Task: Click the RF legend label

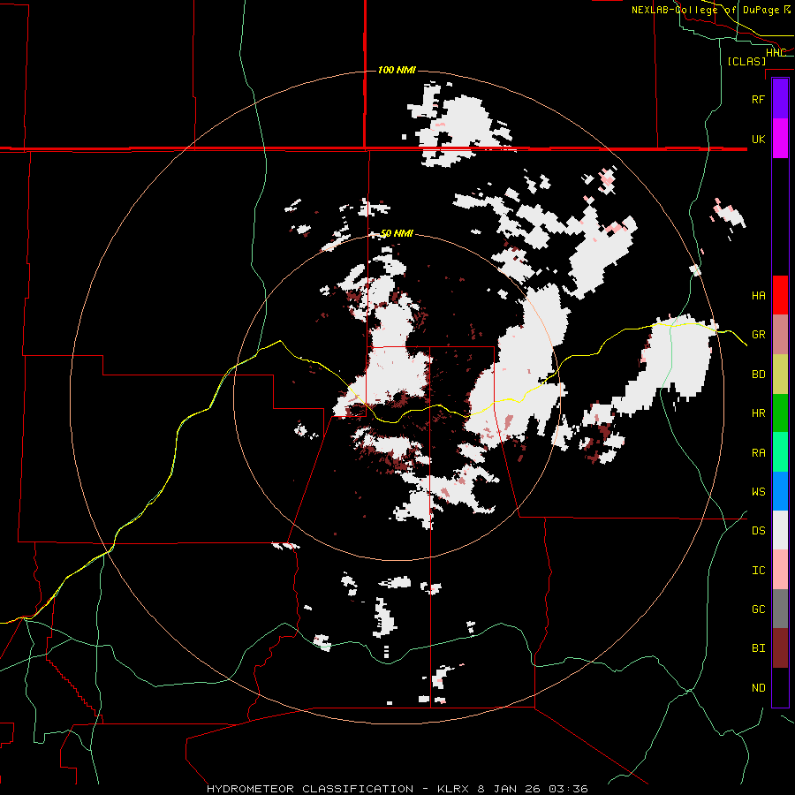Action: click(x=758, y=99)
